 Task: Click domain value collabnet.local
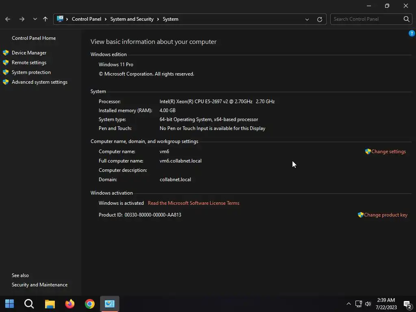(175, 180)
